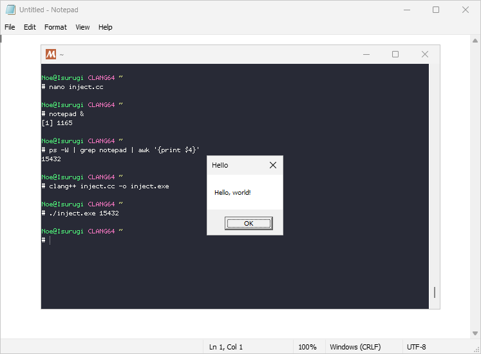Click the terminal scrollbar thumb
This screenshot has width=481, height=354.
point(435,292)
